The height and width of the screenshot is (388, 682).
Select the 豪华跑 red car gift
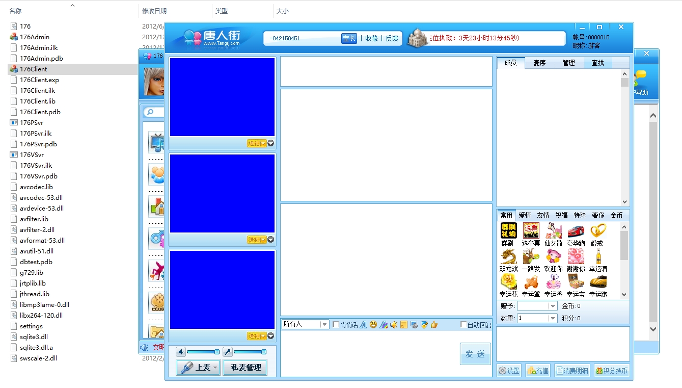(576, 230)
